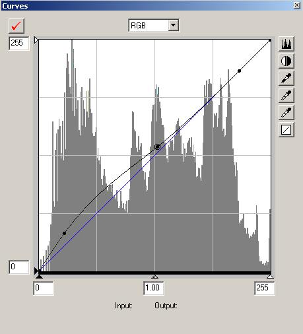This screenshot has width=303, height=334.
Task: Open the RGB channel dropdown
Action: pyautogui.click(x=154, y=26)
